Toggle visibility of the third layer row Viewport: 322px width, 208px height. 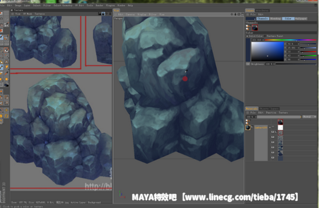click(273, 137)
